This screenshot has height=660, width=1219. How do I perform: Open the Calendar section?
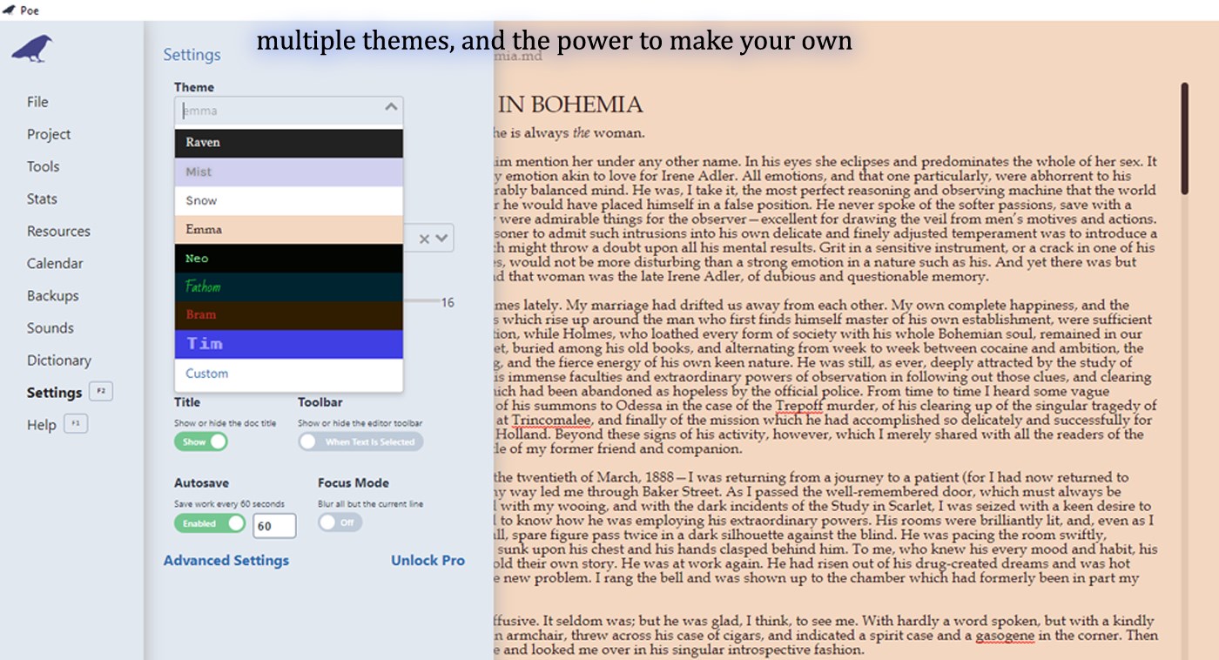point(55,263)
